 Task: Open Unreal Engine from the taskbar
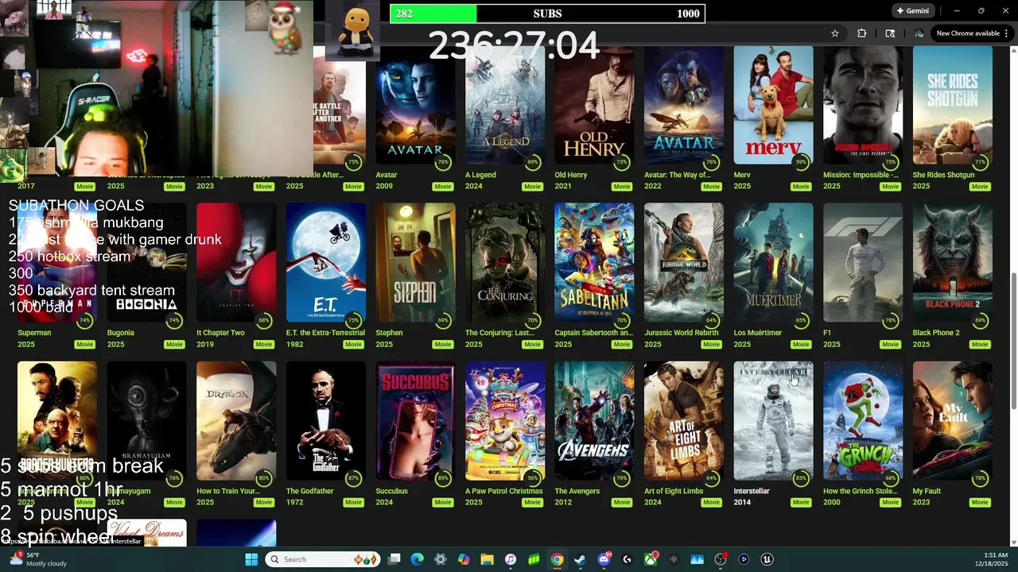click(767, 559)
